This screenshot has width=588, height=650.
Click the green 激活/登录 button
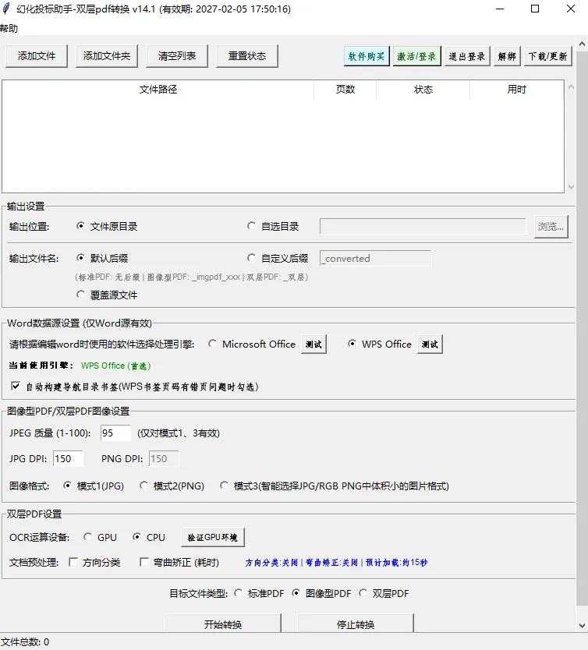coord(416,56)
